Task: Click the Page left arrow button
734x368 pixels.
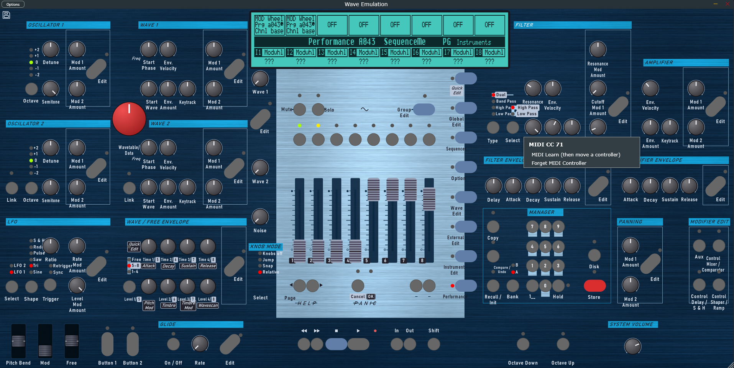Action: [x=299, y=286]
